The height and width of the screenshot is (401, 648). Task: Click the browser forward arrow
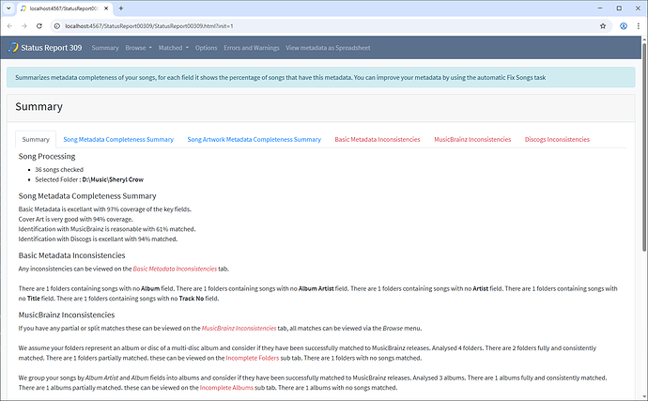[24, 26]
